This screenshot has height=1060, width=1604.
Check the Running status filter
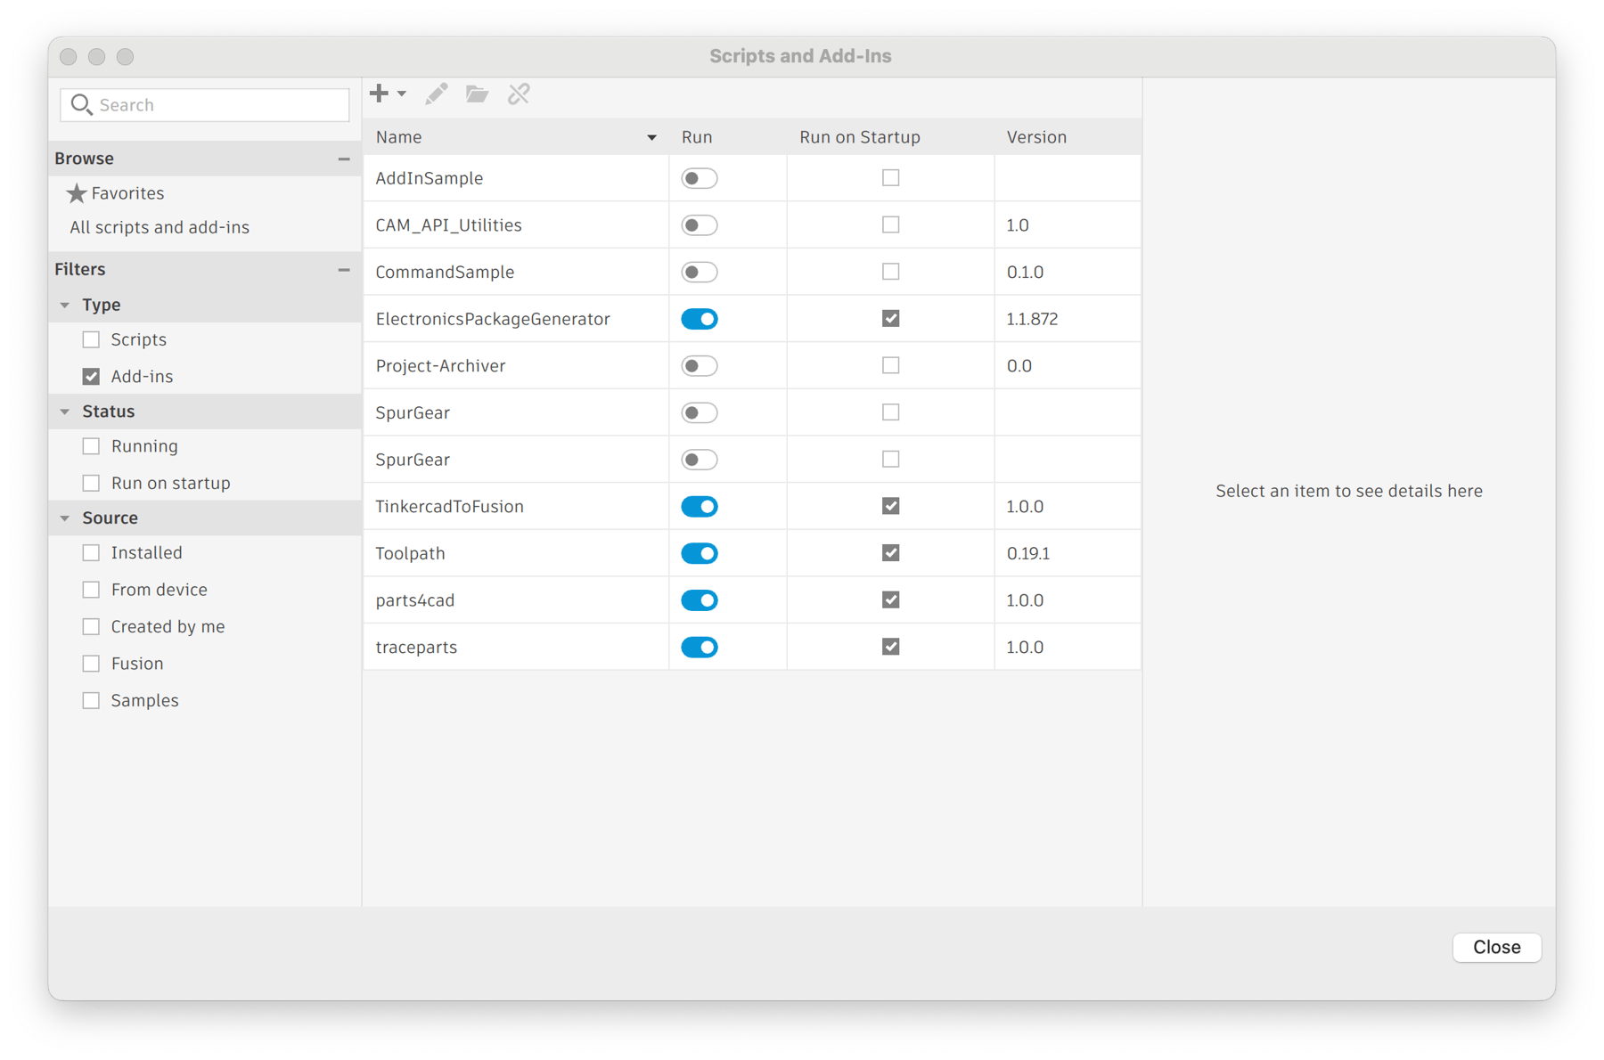click(91, 445)
